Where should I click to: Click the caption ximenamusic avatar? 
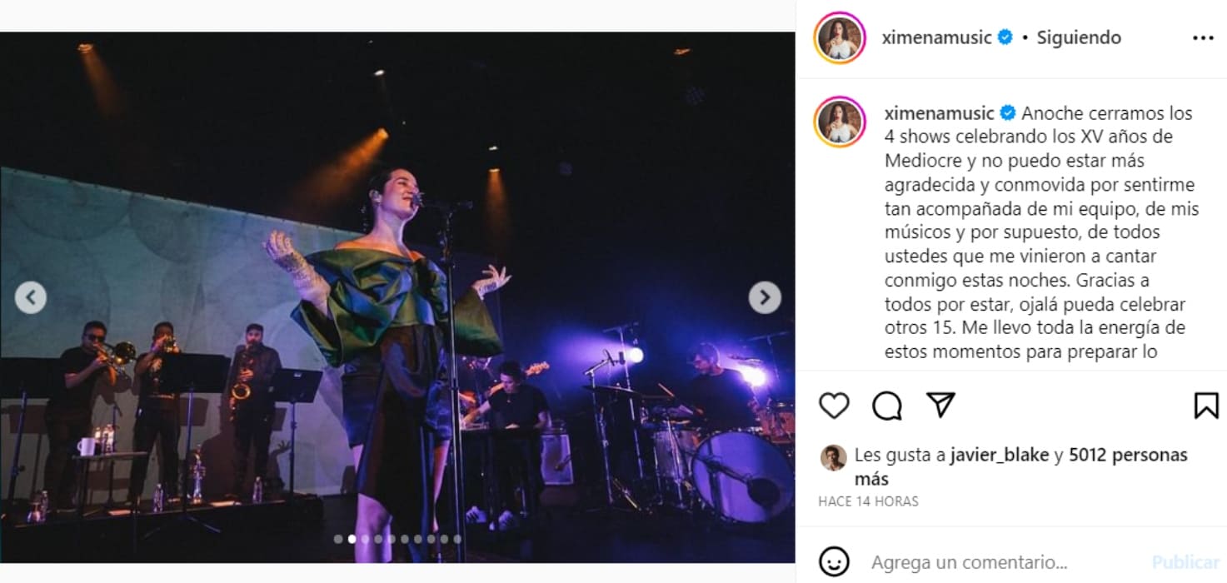tap(840, 122)
